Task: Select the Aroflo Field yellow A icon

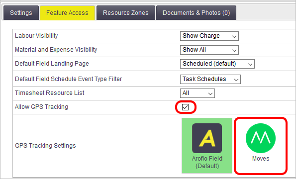Action: (x=207, y=138)
